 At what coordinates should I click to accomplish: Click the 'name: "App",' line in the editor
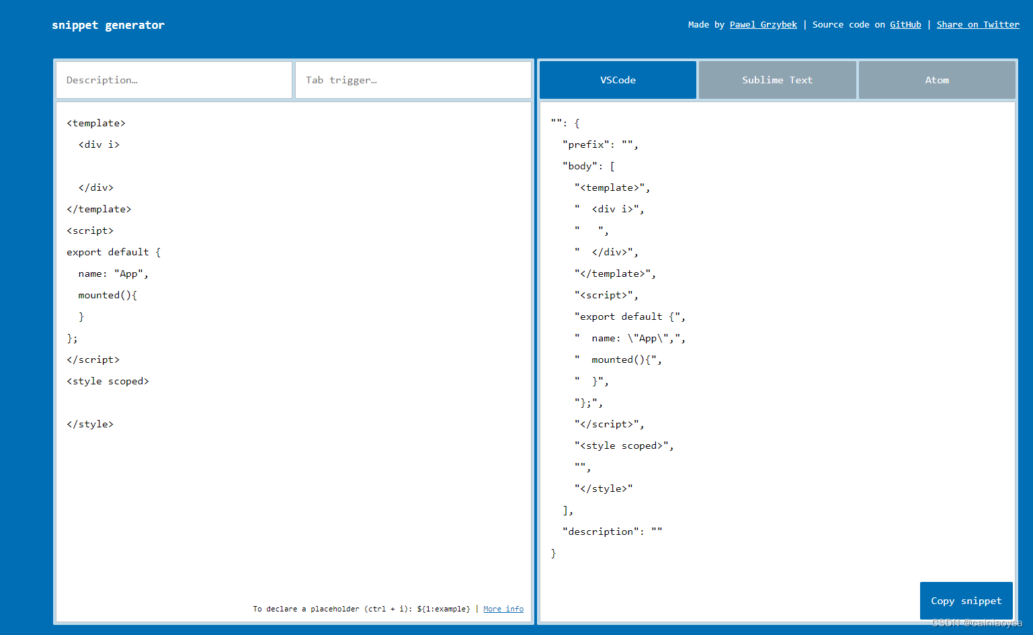113,273
